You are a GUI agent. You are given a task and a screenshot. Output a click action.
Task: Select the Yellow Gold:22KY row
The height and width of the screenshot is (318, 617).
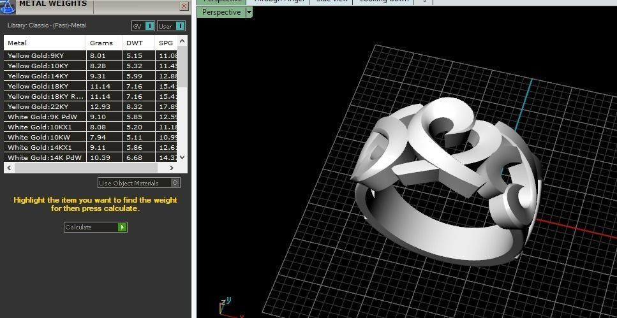pyautogui.click(x=91, y=106)
